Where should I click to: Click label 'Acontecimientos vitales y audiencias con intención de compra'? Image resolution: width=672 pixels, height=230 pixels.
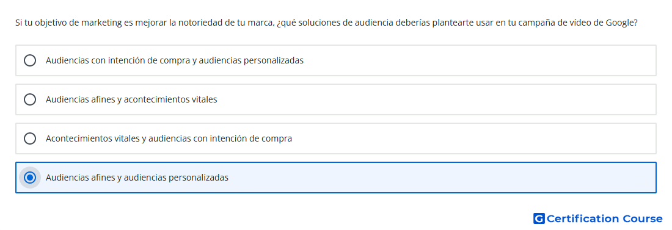[169, 138]
